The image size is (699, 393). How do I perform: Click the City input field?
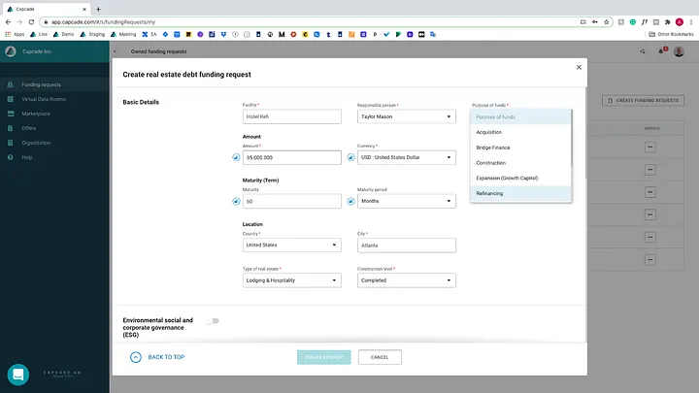(x=407, y=246)
